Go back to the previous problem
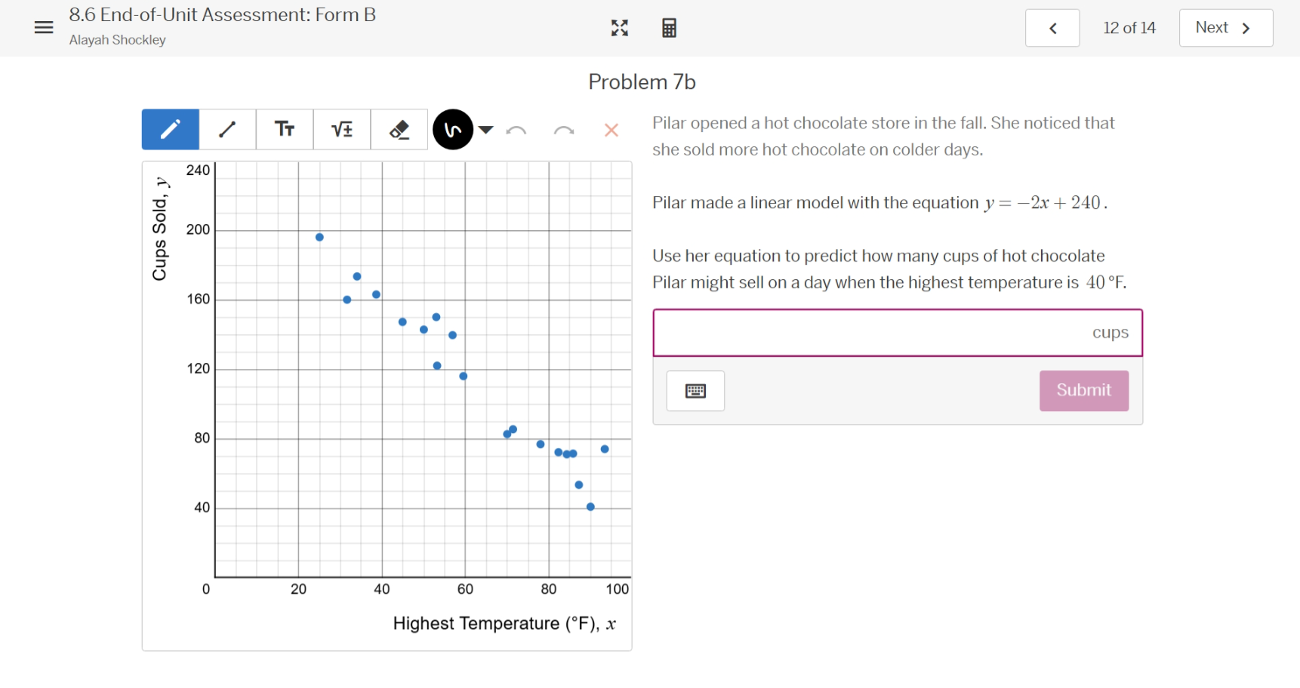 click(1052, 27)
